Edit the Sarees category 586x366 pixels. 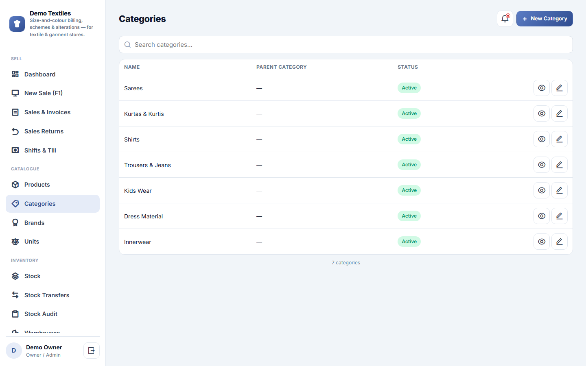pos(560,88)
